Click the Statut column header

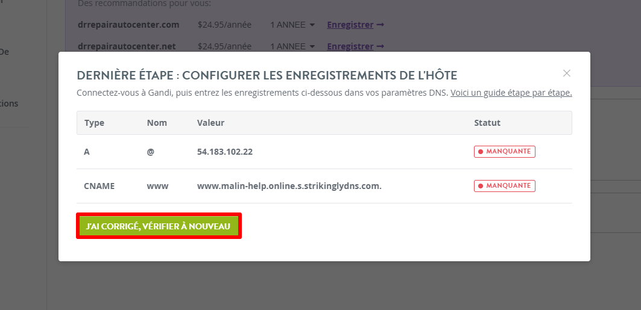(x=487, y=123)
